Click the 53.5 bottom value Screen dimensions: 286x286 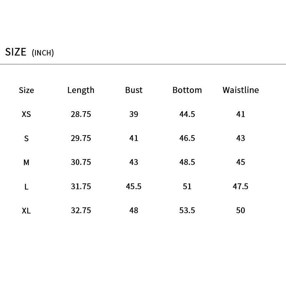tap(187, 211)
